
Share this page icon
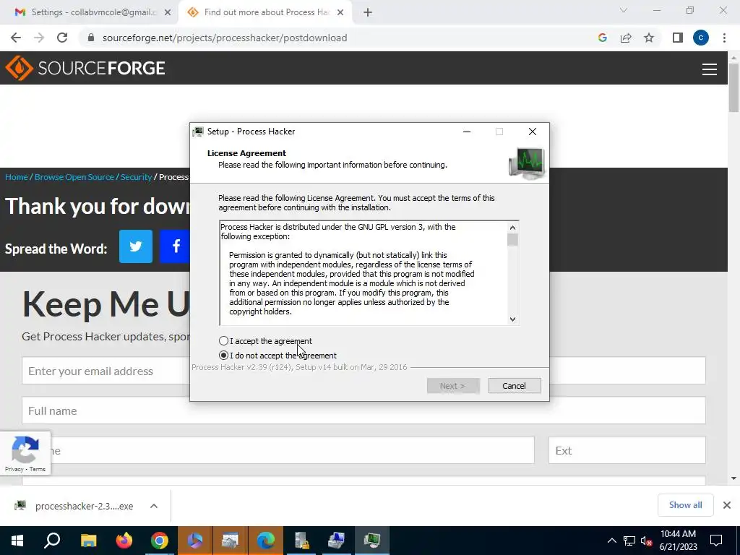626,38
